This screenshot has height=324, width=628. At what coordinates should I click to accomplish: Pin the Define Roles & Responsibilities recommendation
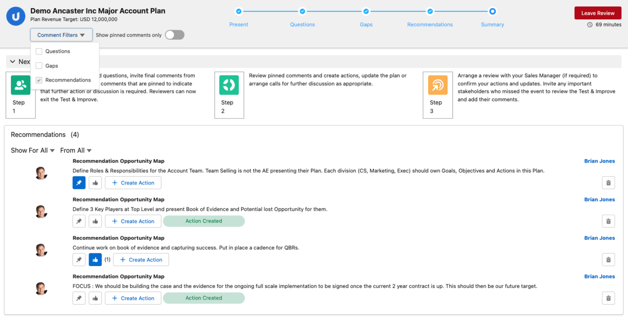click(x=79, y=183)
